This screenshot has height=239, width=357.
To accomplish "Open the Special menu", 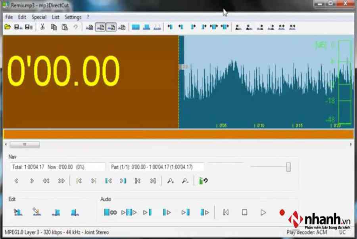I will [39, 17].
